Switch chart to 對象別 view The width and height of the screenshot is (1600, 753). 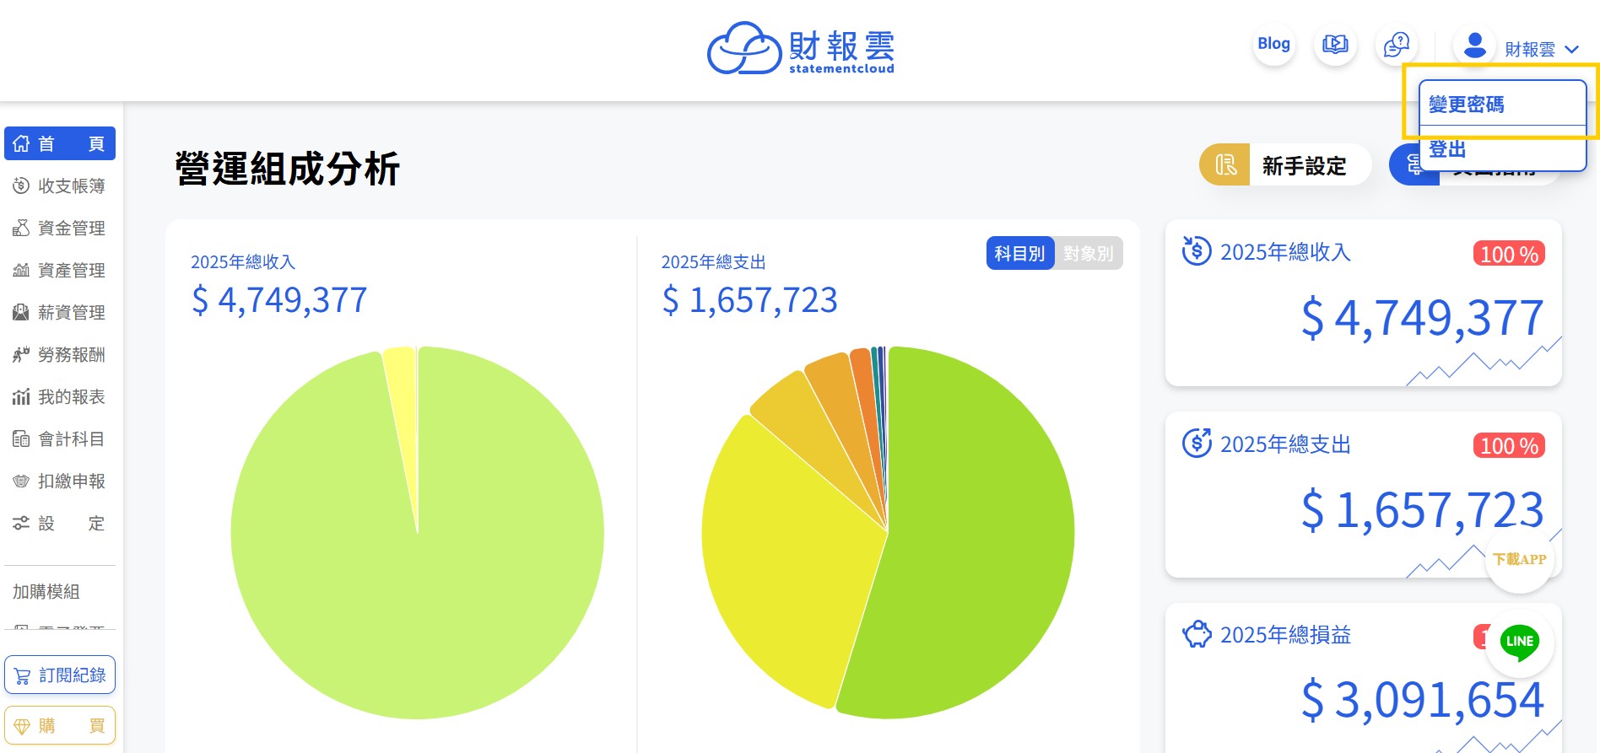click(x=1088, y=254)
